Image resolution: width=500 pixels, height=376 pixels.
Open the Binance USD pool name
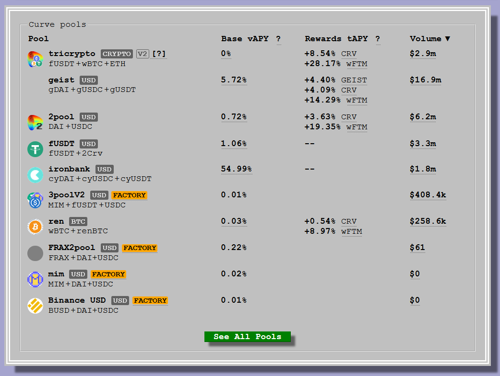tap(77, 300)
